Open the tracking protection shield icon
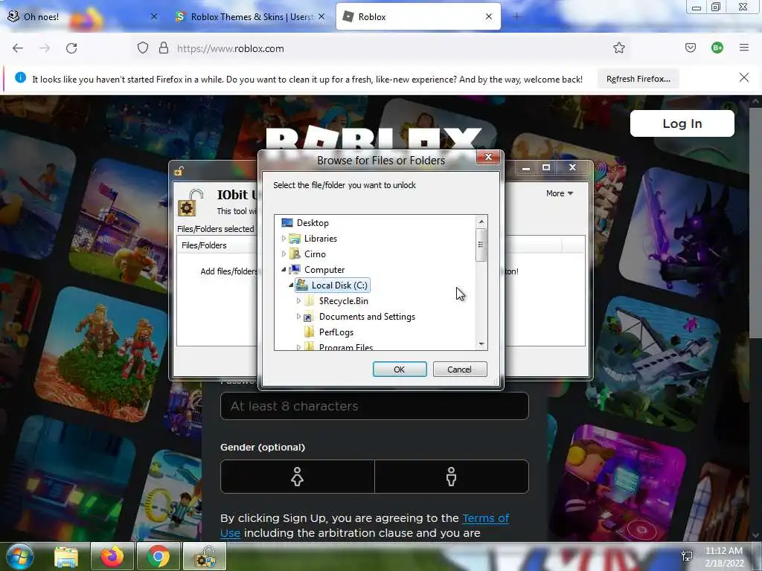Viewport: 762px width, 571px height. 142,48
